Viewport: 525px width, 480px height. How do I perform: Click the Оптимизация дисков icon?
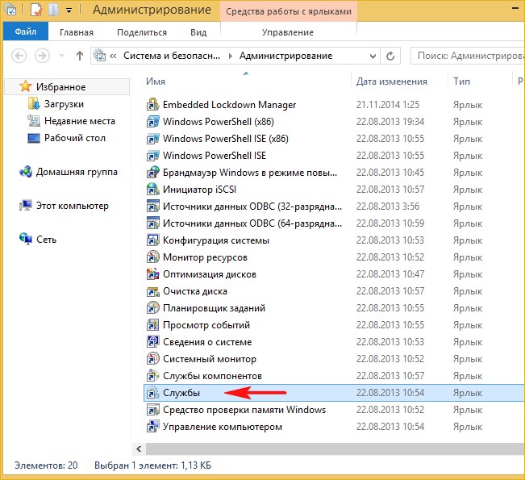(x=153, y=274)
